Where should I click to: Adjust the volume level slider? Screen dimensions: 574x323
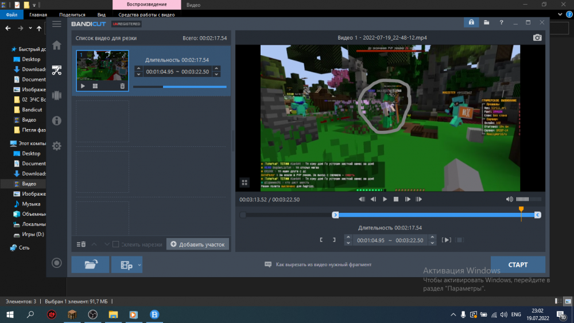[529, 199]
